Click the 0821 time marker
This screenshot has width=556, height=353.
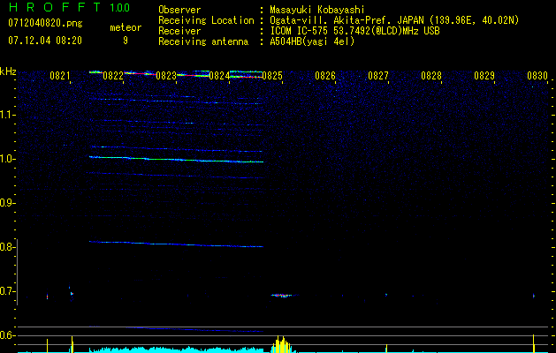59,76
